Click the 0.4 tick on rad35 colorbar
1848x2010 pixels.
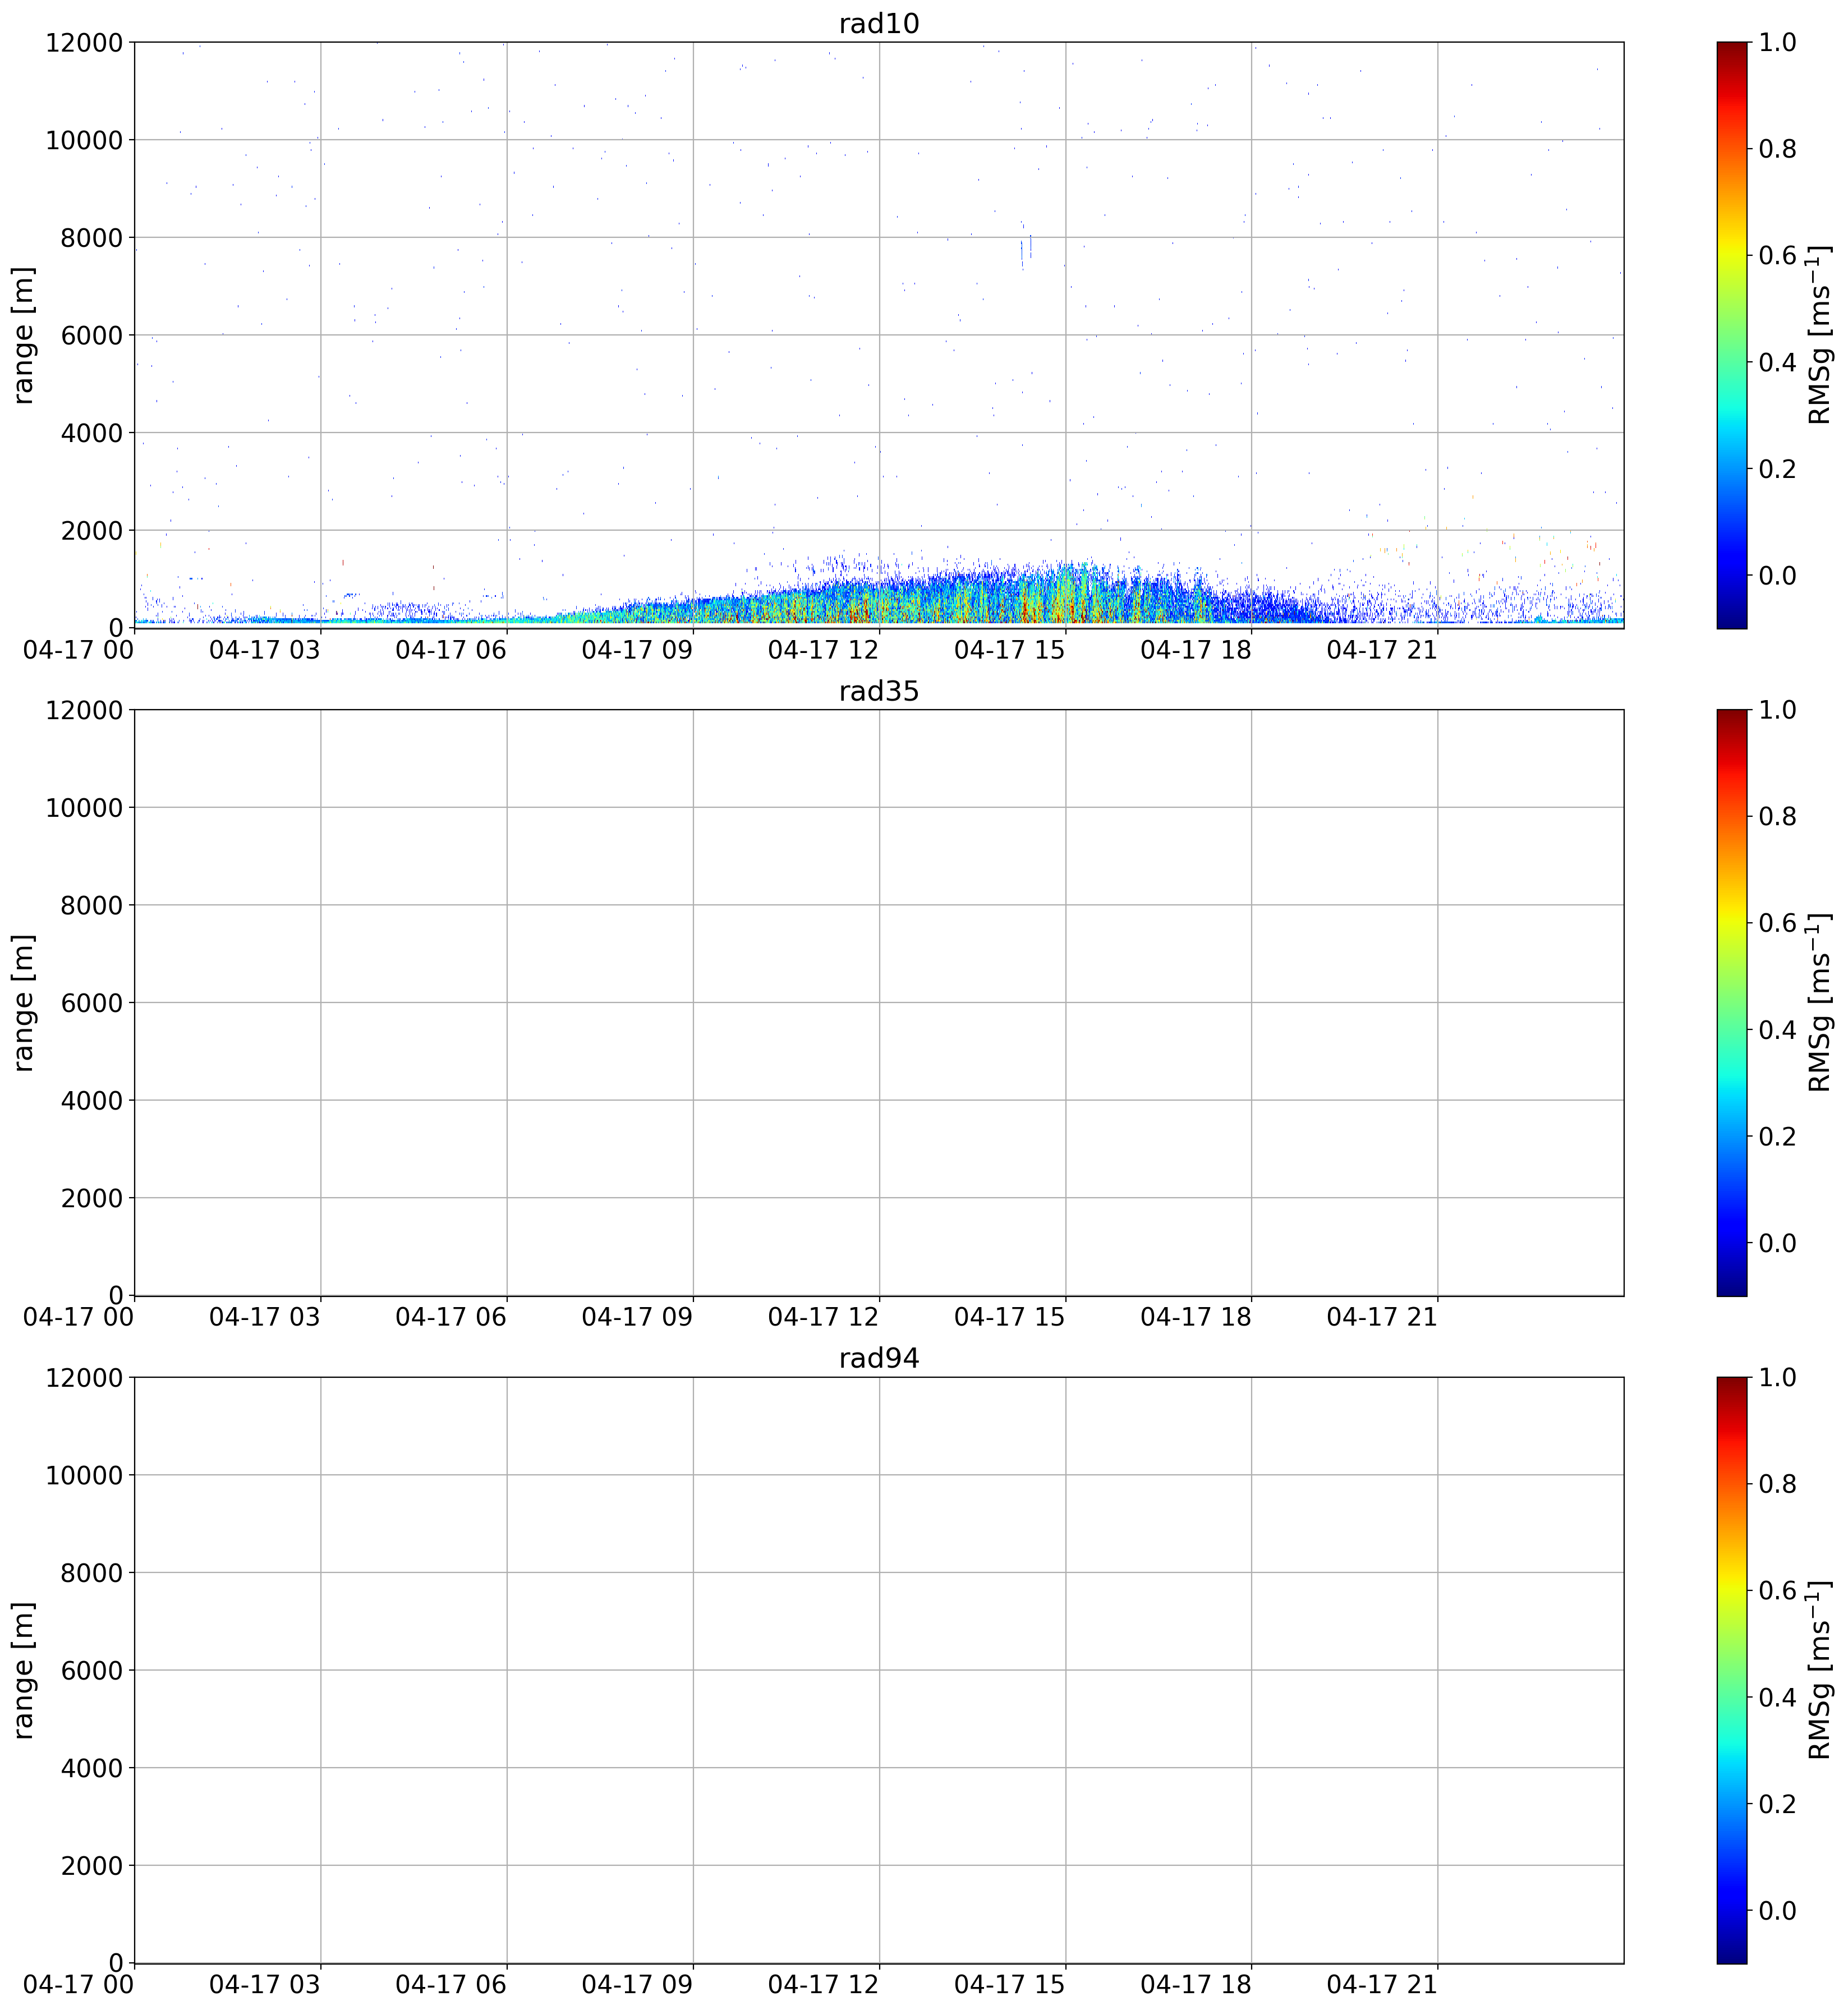click(x=1777, y=1030)
